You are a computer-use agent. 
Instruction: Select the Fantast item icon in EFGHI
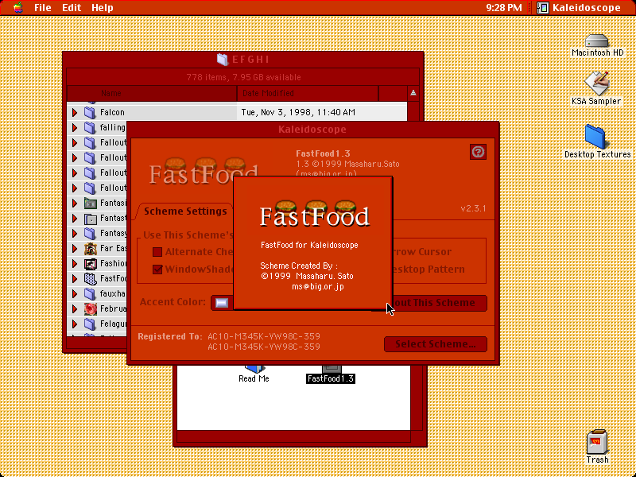click(90, 219)
